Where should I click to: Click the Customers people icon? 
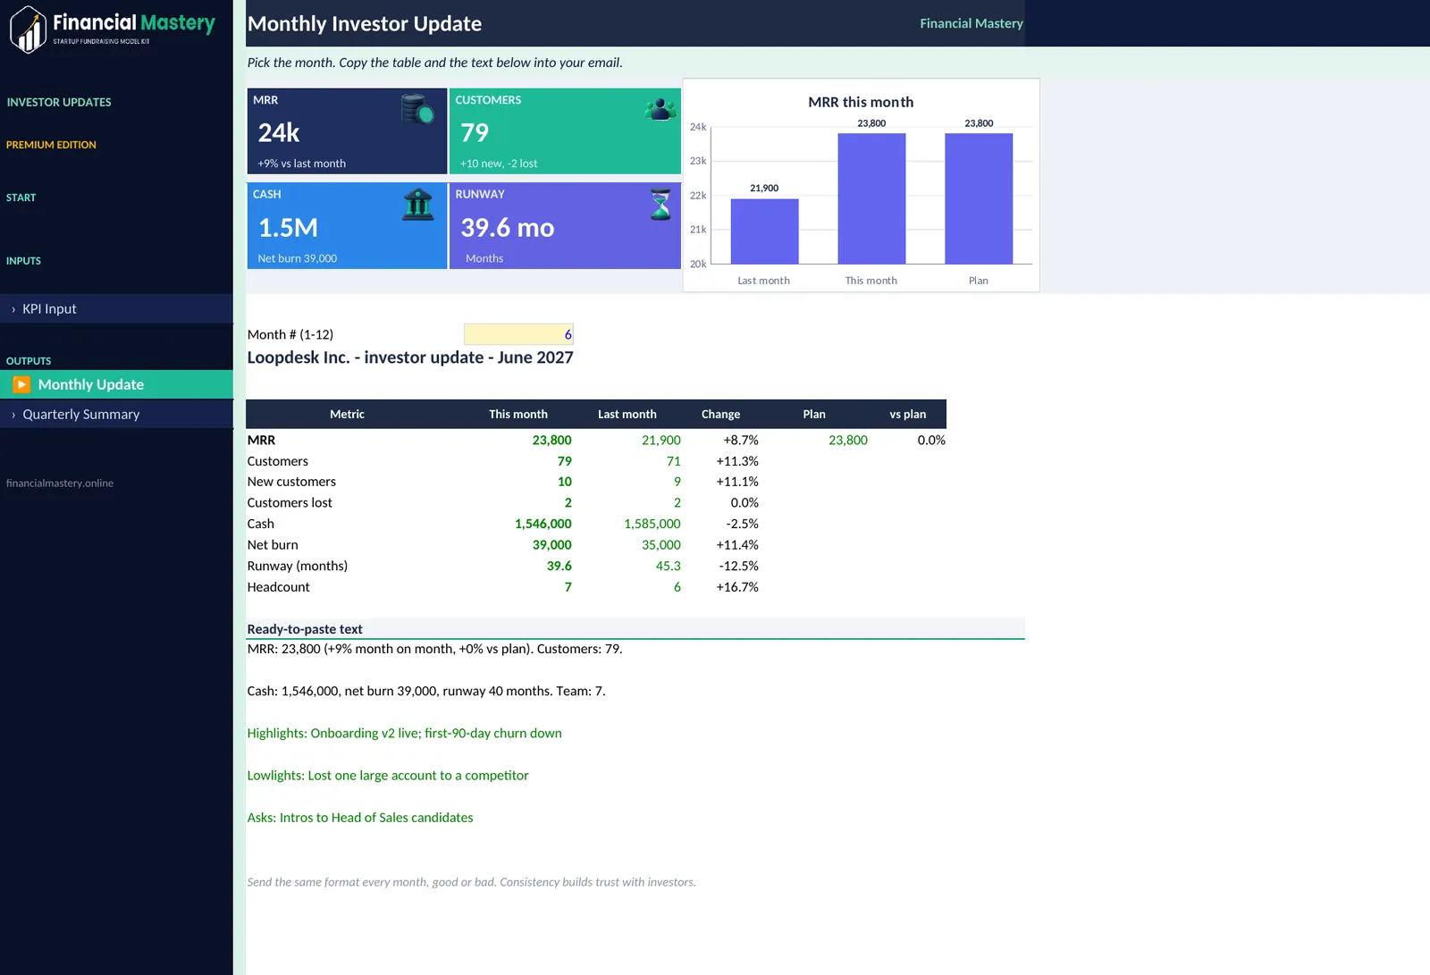[x=660, y=109]
